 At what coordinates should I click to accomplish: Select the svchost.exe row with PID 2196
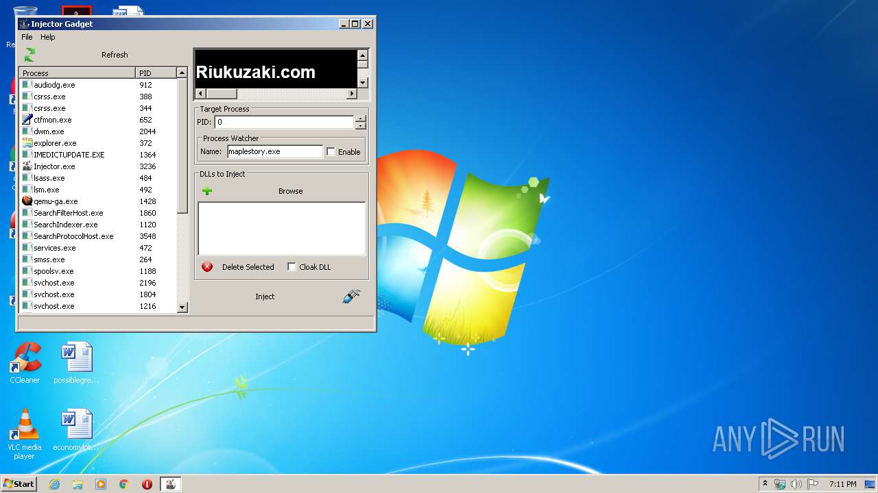(x=99, y=283)
